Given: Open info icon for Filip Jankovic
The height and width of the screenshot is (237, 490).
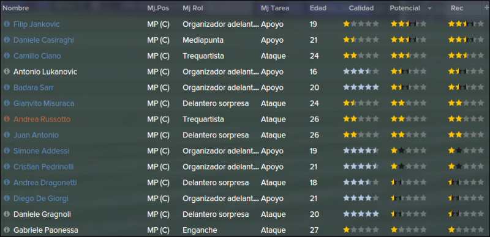Looking at the screenshot, I should click(x=7, y=24).
